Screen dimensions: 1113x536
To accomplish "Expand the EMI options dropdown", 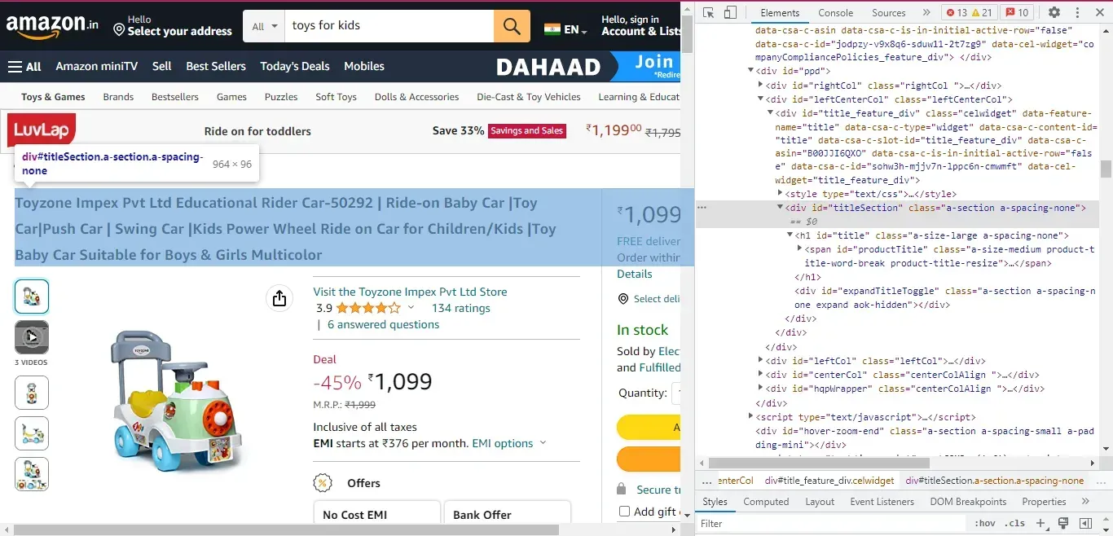I will pos(508,443).
